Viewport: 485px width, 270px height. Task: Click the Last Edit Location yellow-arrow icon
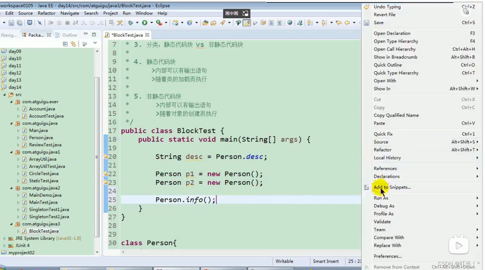pos(339,23)
